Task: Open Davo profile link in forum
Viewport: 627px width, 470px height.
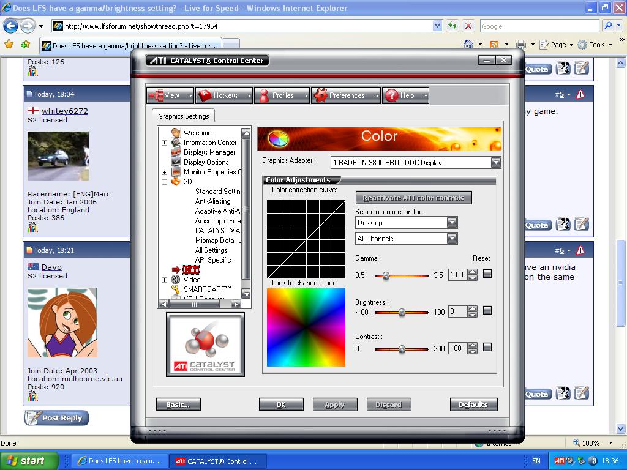Action: click(51, 267)
